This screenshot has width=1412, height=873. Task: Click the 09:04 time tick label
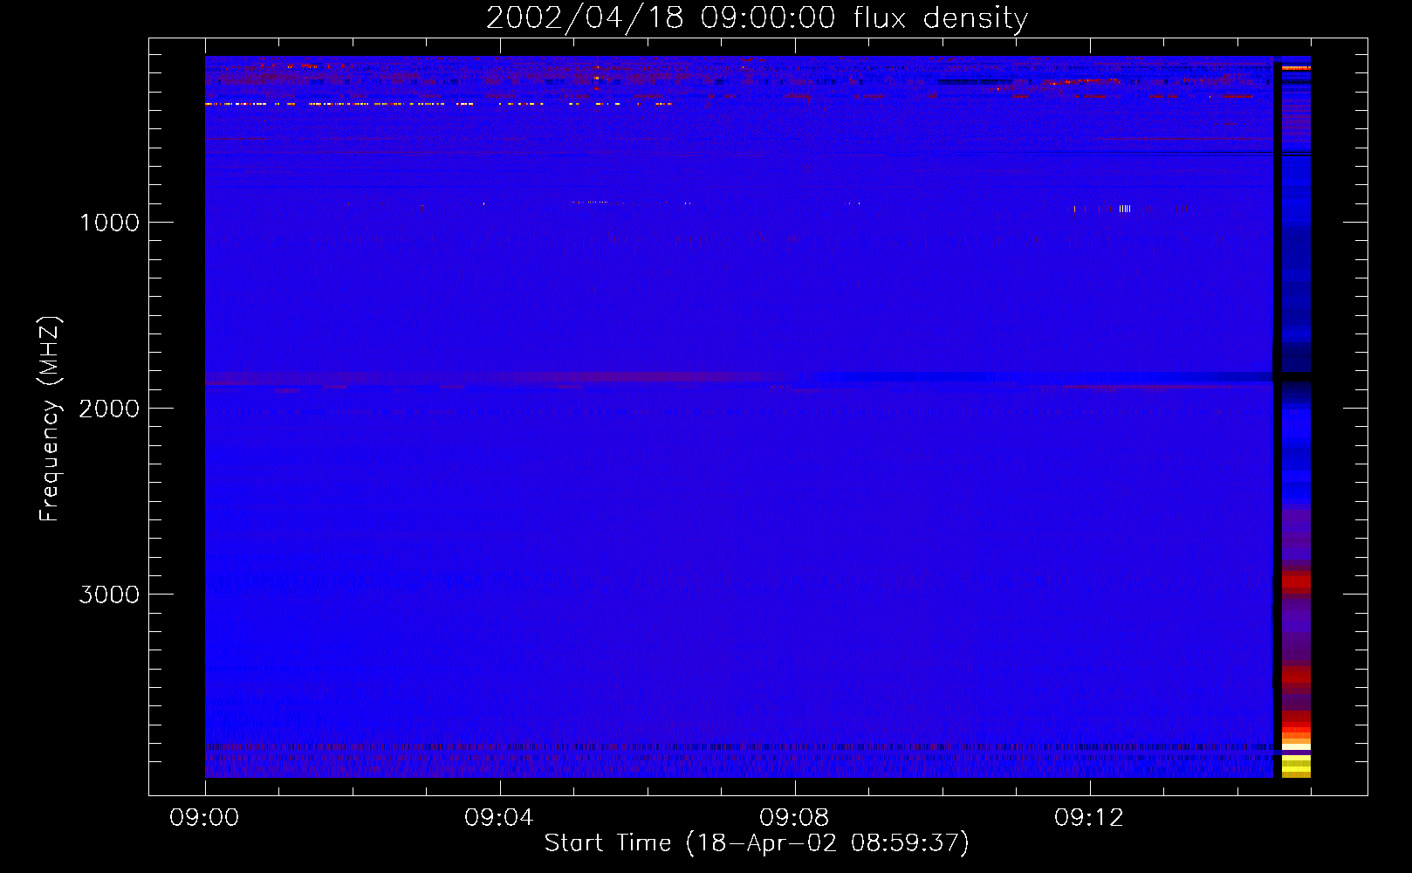[x=499, y=818]
